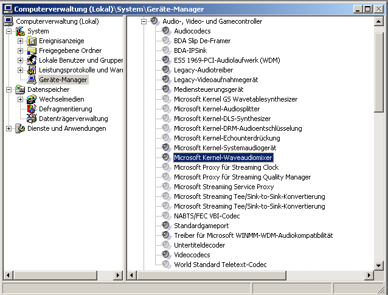Click the Defragmentierung icon
Screen dimensions: 388x295
coord(32,109)
